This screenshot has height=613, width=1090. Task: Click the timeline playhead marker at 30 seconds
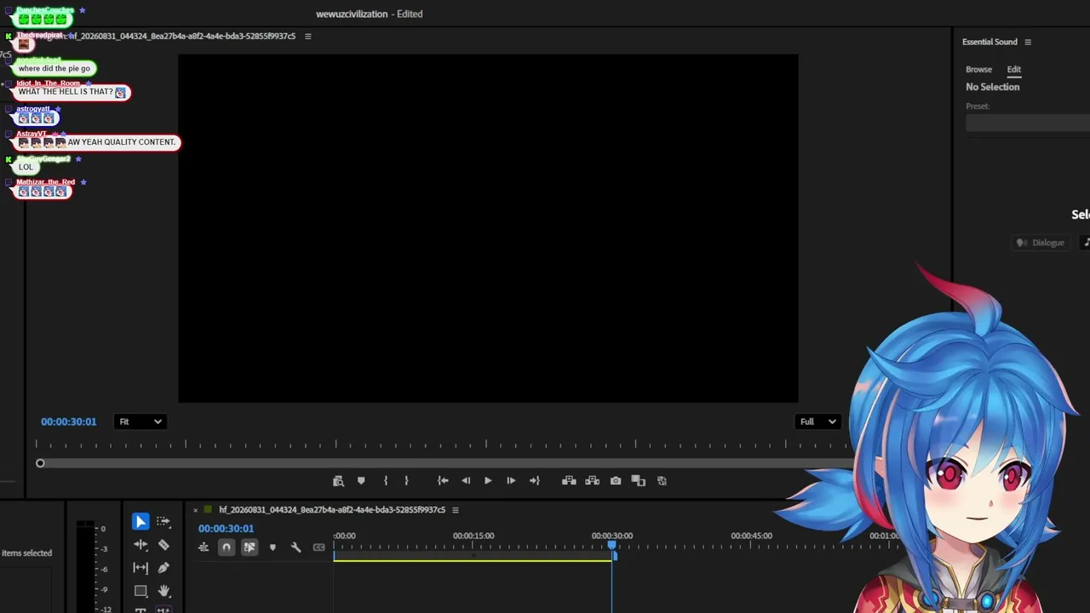[x=611, y=546]
